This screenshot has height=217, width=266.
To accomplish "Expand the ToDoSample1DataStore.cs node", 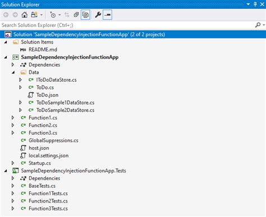I will click(20, 102).
